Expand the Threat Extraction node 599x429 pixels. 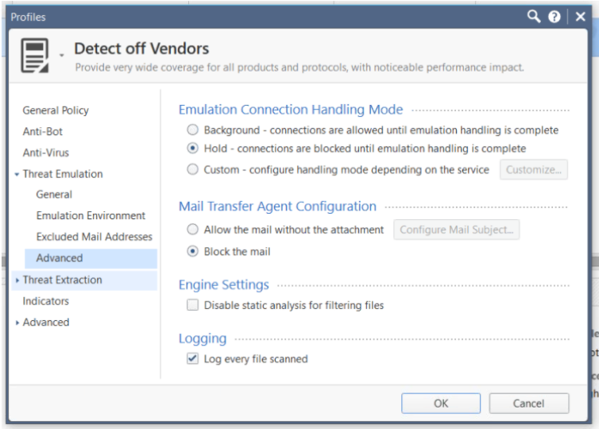point(17,280)
